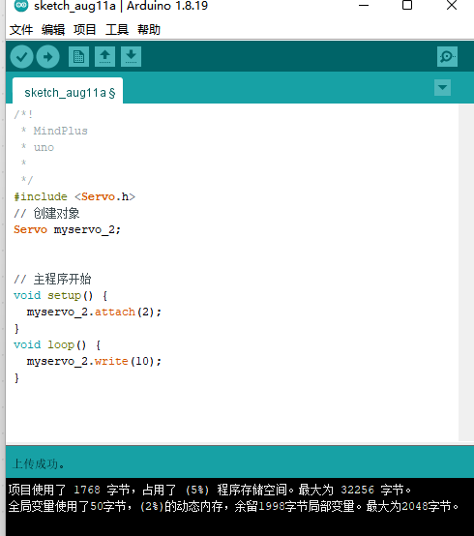Click console line starting with '项目使用了 1768 字节'

[x=210, y=490]
